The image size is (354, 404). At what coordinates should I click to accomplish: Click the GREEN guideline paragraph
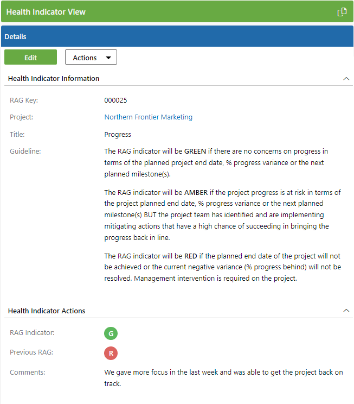pos(216,163)
